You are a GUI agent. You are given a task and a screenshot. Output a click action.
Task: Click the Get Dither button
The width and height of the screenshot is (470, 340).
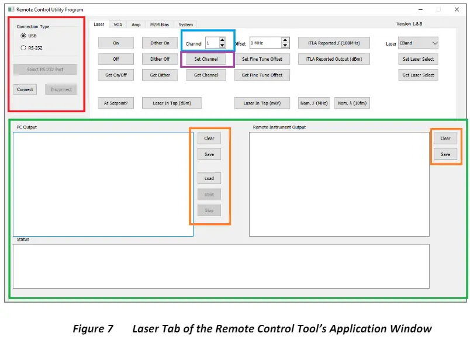coord(160,75)
